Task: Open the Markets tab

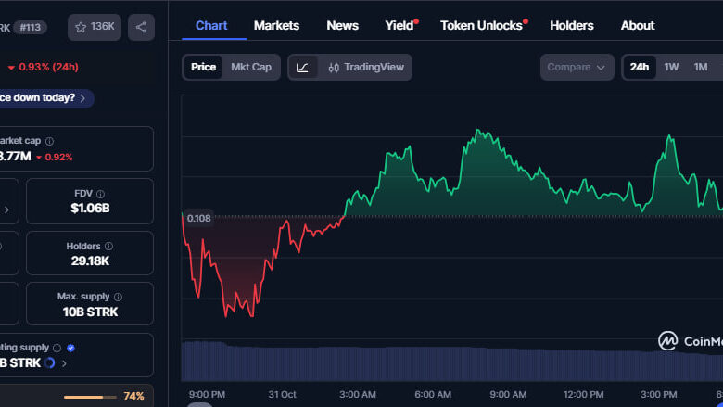Action: coord(276,25)
